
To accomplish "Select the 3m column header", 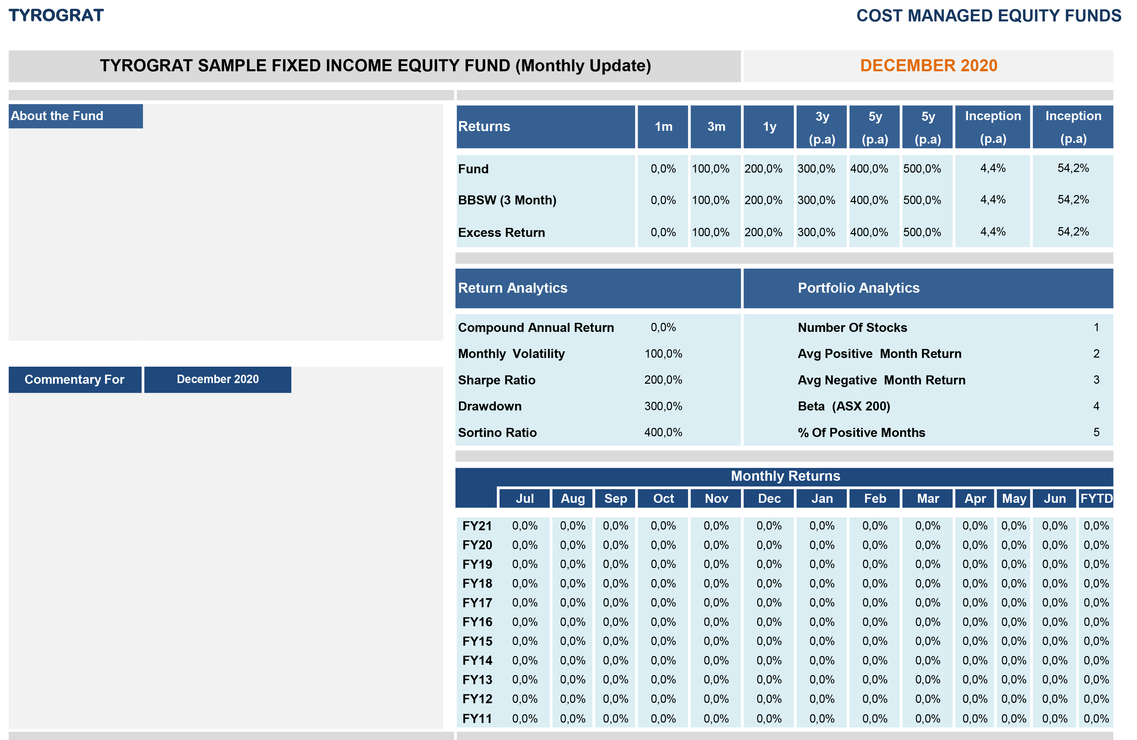I will 716,126.
